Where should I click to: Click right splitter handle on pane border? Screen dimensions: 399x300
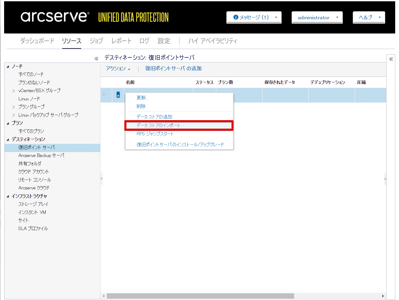385,179
